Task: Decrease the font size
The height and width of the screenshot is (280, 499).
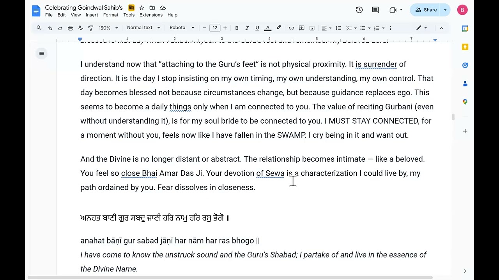Action: click(x=204, y=28)
